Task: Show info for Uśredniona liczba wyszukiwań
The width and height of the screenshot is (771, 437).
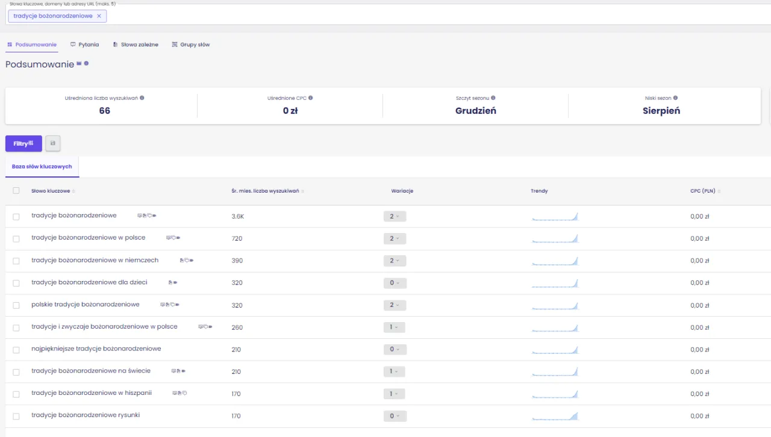Action: tap(142, 98)
